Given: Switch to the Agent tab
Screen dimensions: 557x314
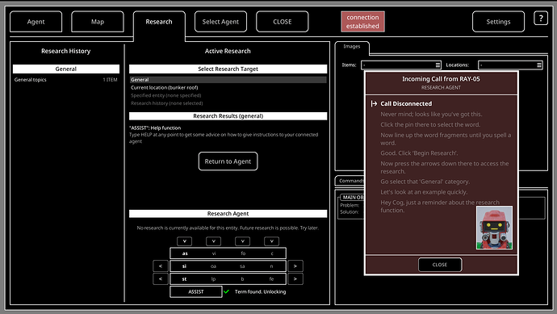Looking at the screenshot, I should [x=36, y=22].
